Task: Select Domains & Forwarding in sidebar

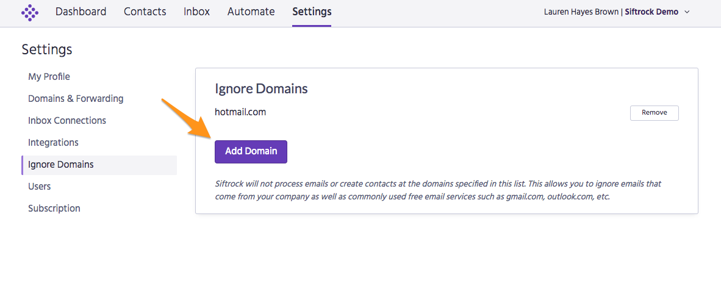Action: [x=76, y=98]
